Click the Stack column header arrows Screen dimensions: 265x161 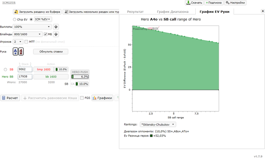coord(25,64)
